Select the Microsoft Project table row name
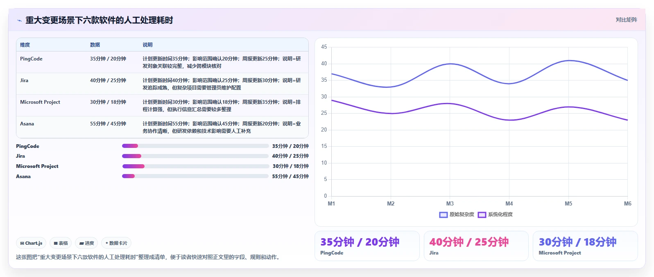This screenshot has width=654, height=277. point(40,102)
